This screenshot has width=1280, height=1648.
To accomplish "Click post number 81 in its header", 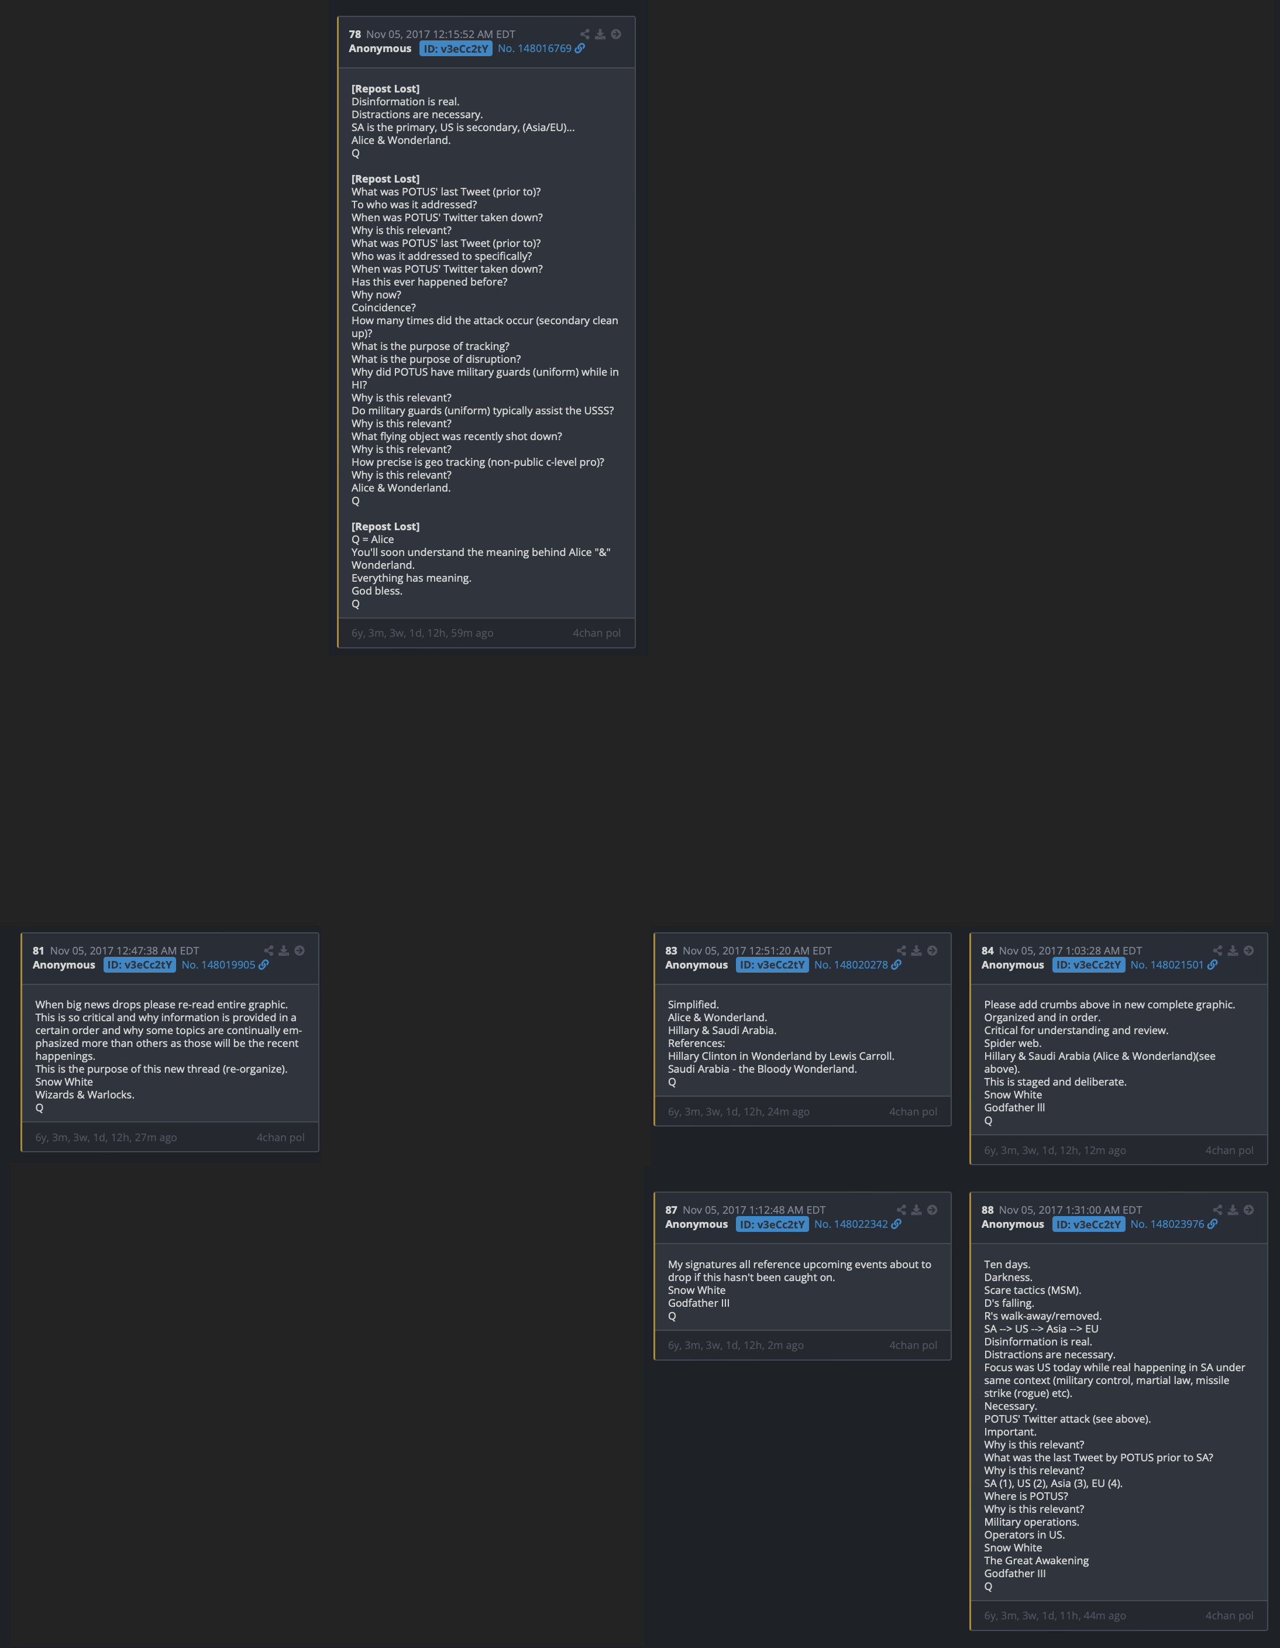I will tap(39, 952).
